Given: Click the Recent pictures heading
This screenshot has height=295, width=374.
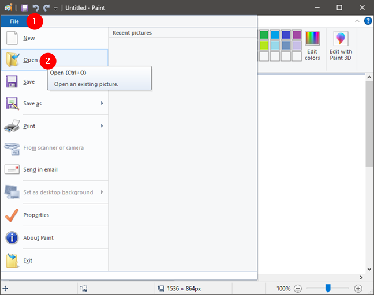Looking at the screenshot, I should tap(132, 33).
